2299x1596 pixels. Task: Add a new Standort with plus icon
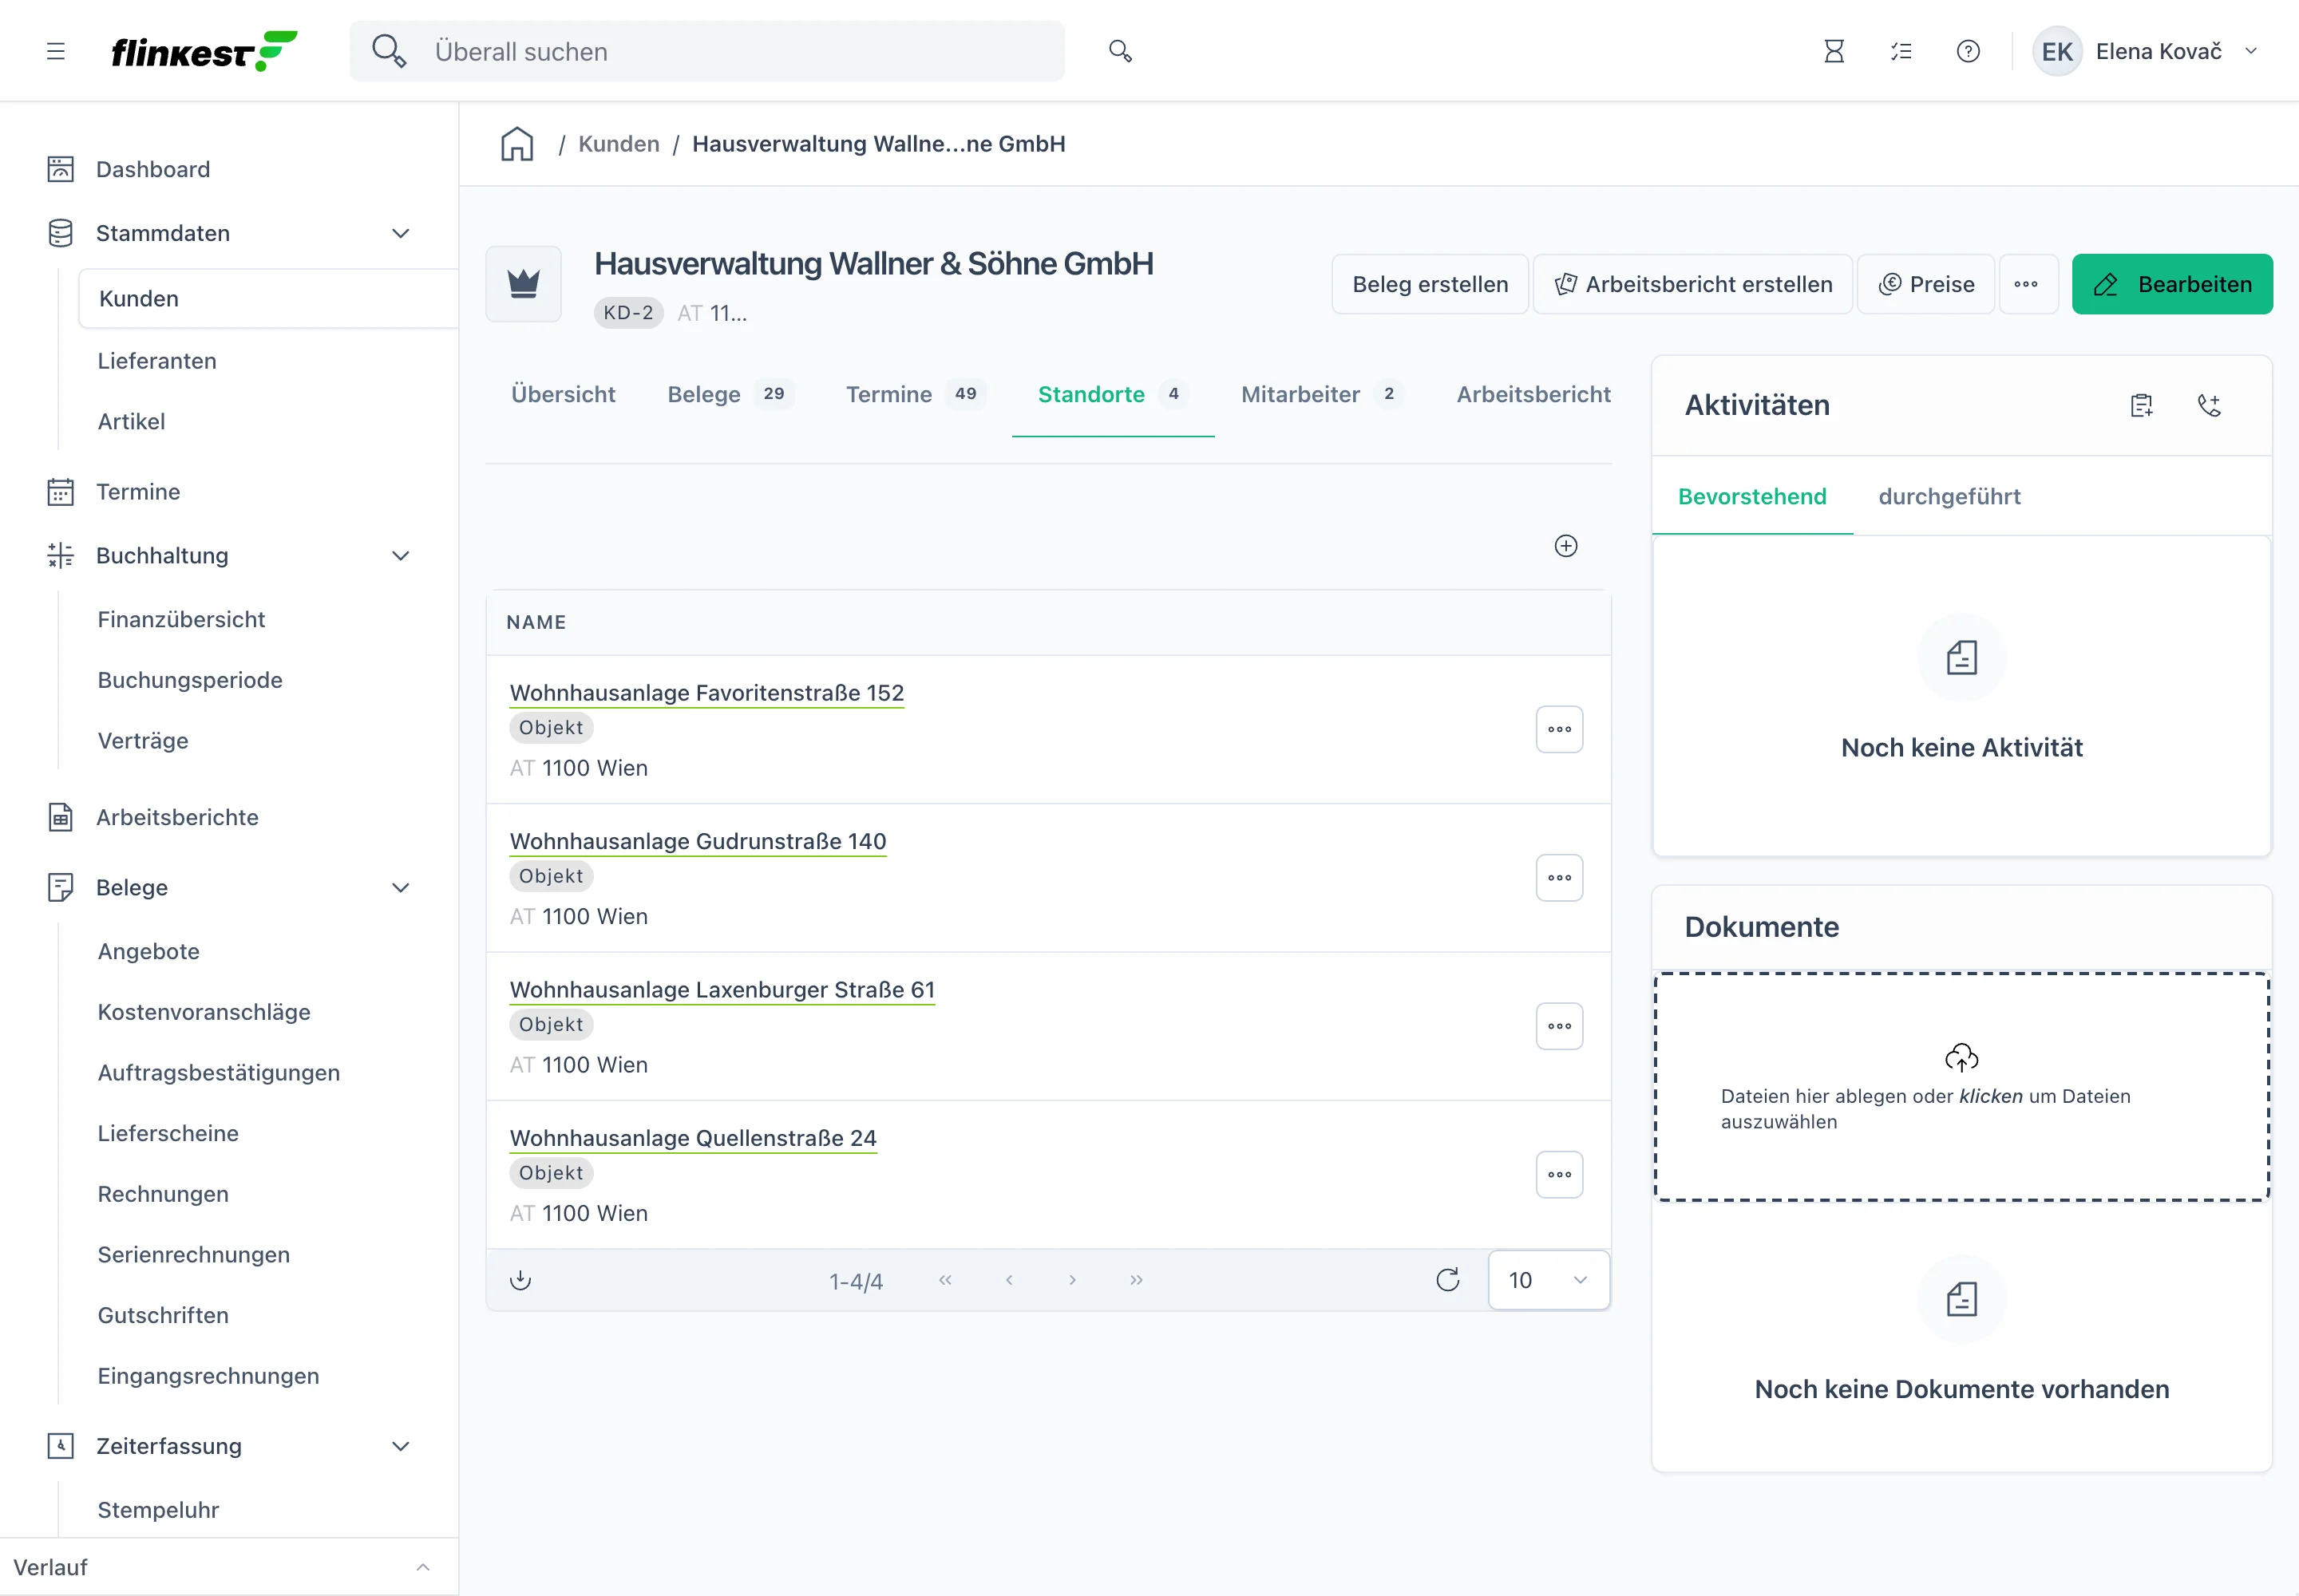coord(1565,546)
